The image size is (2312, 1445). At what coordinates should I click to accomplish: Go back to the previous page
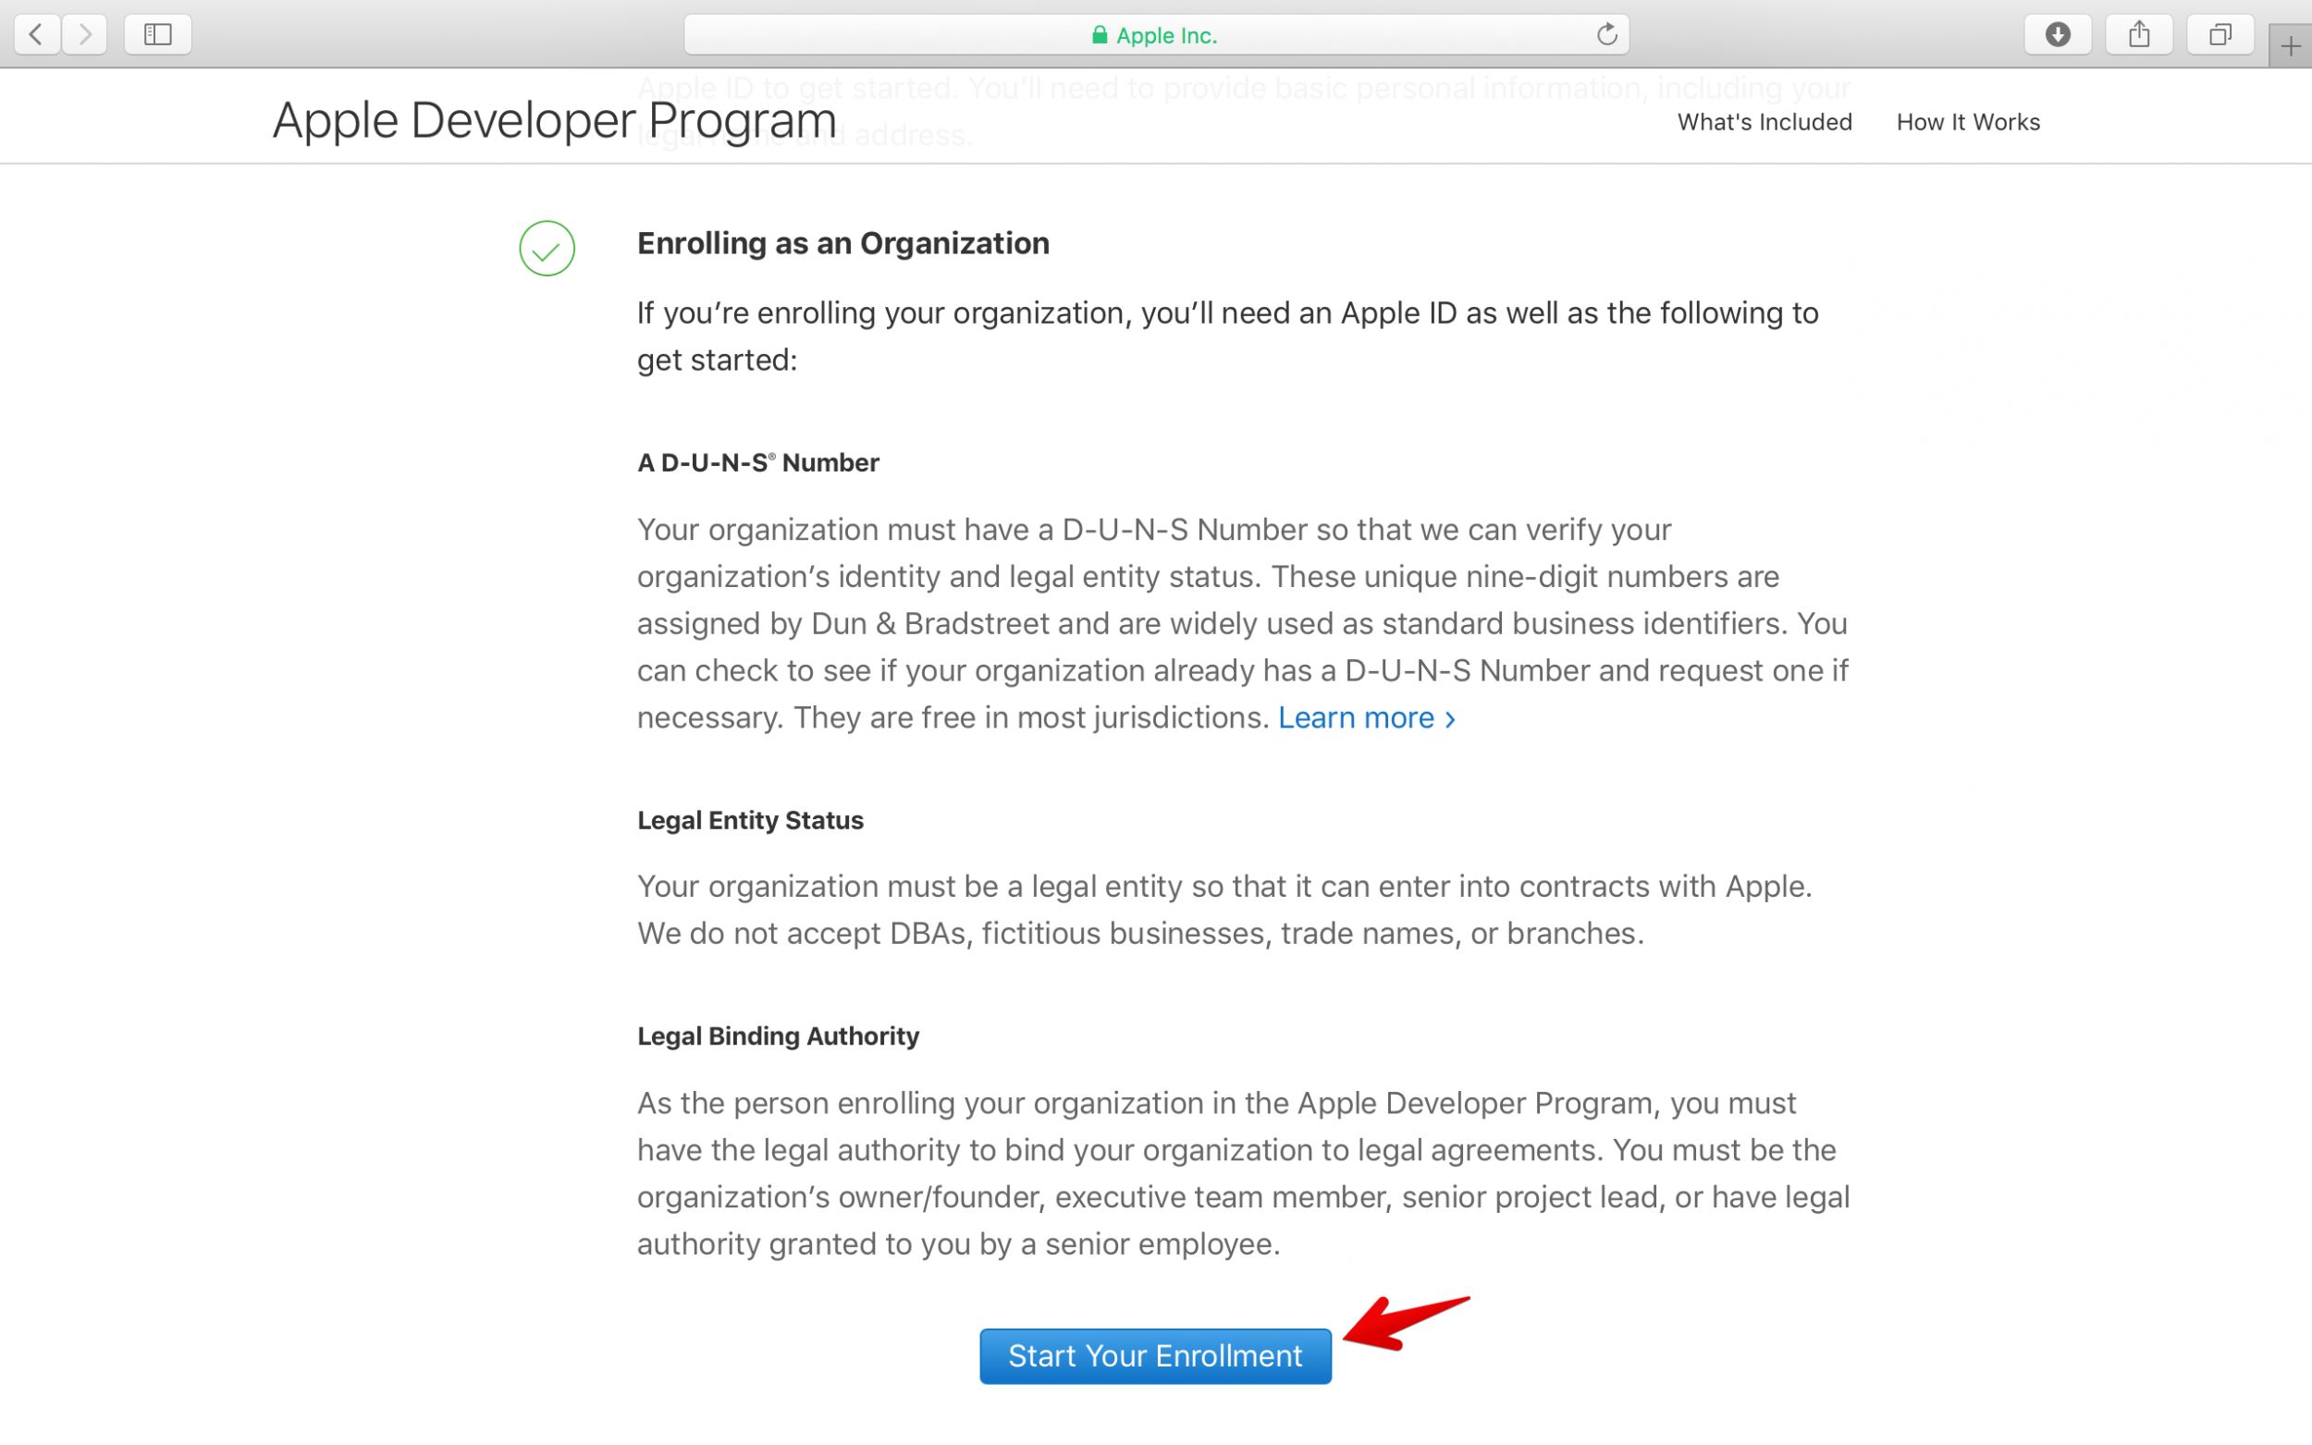(37, 34)
